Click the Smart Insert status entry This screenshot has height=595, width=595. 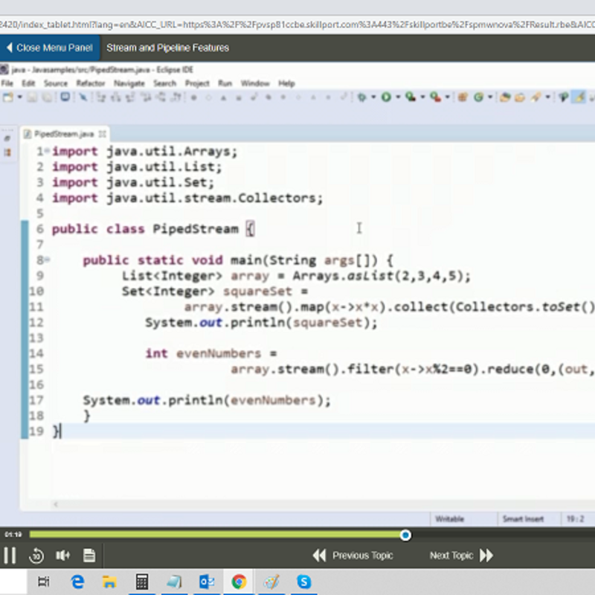(523, 518)
